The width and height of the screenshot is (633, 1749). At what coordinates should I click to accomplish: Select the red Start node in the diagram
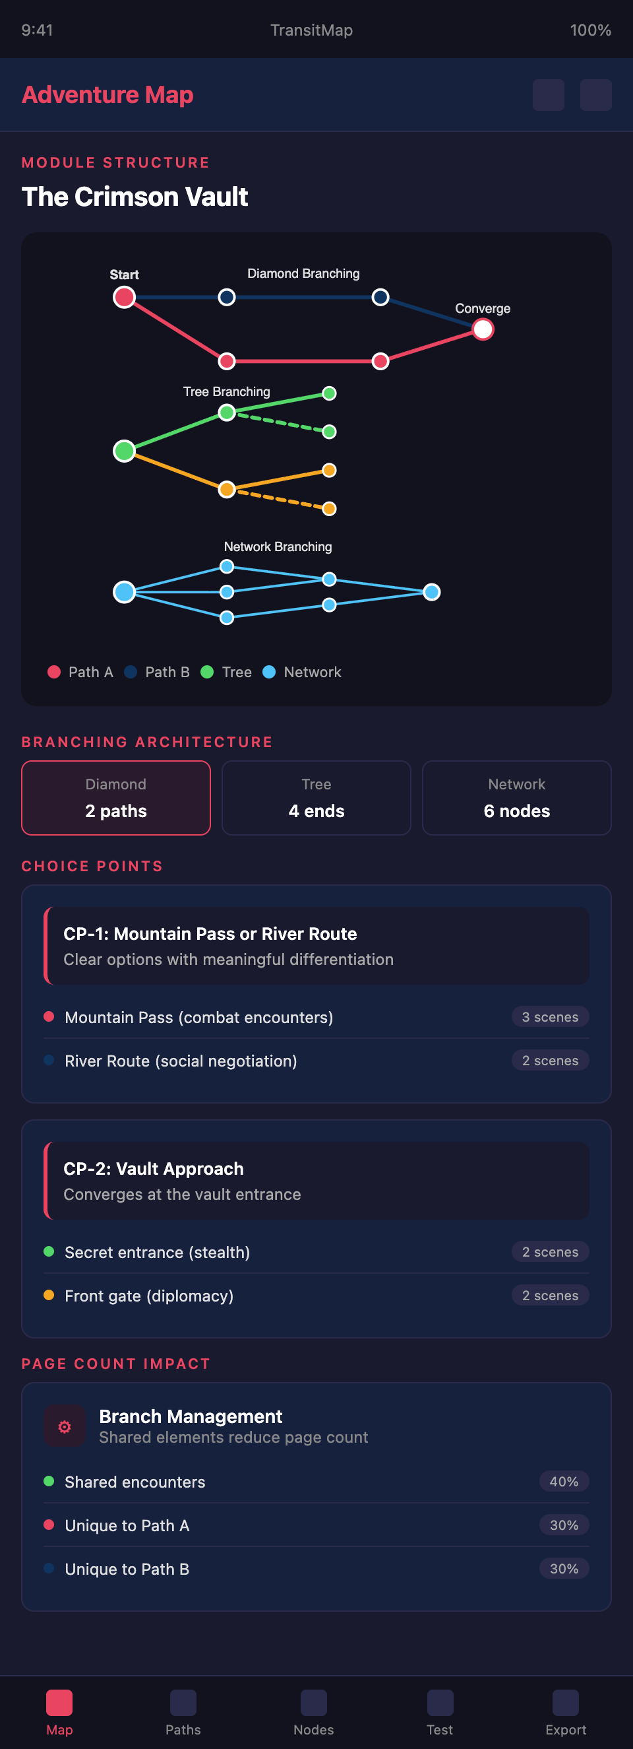124,298
